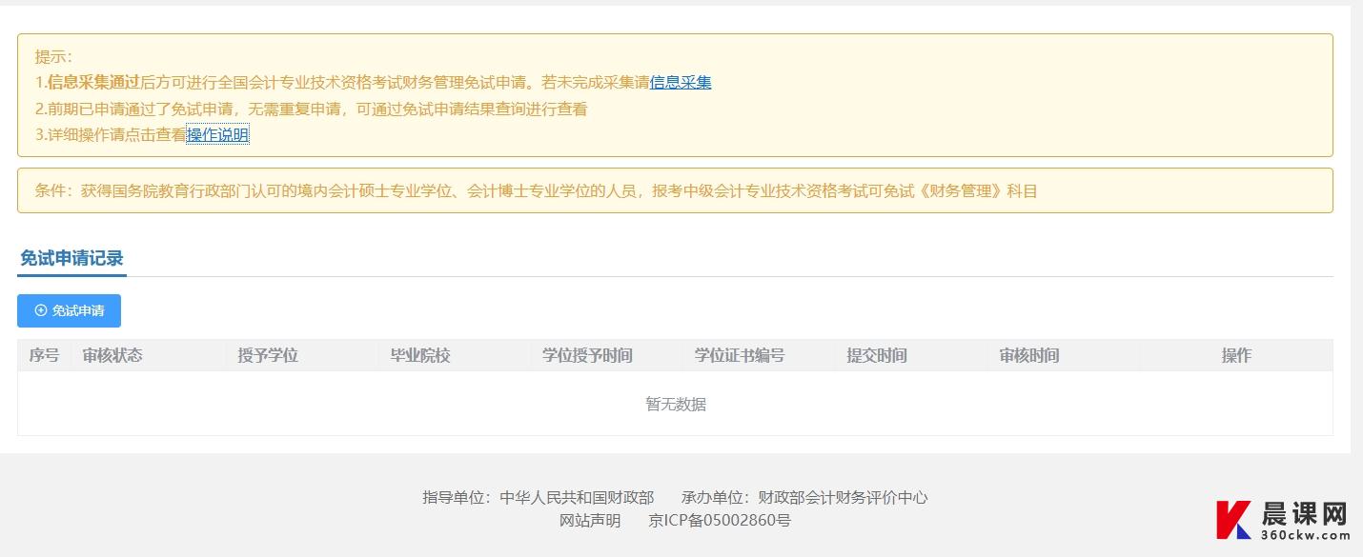Click the 序号 column header
Viewport: 1363px width, 557px height.
click(44, 355)
